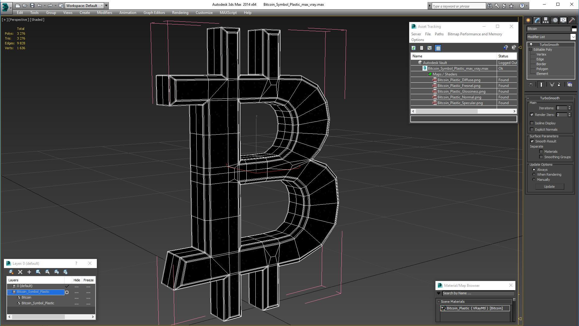Image resolution: width=579 pixels, height=326 pixels.
Task: Toggle Smooth Result checkbox
Action: (532, 141)
